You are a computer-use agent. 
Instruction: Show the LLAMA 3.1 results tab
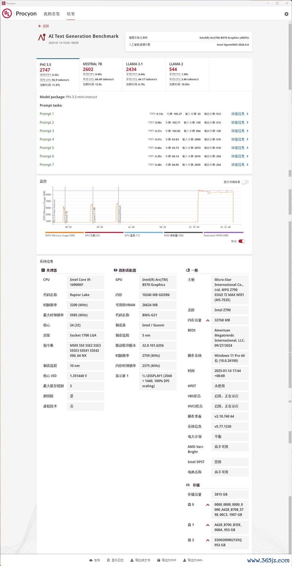pos(144,75)
